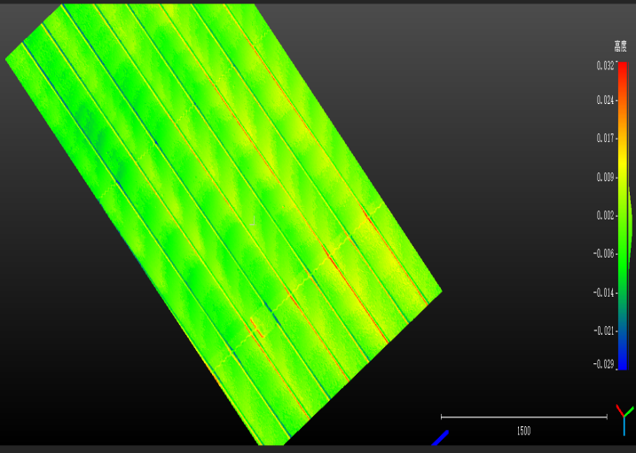This screenshot has width=636, height=453.
Task: Select the 0.002 legend value
Action: [605, 215]
